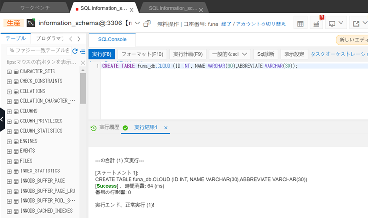This screenshot has height=218, width=368.
Task: Click the database logo icon beside 生産
Action: tap(31, 23)
